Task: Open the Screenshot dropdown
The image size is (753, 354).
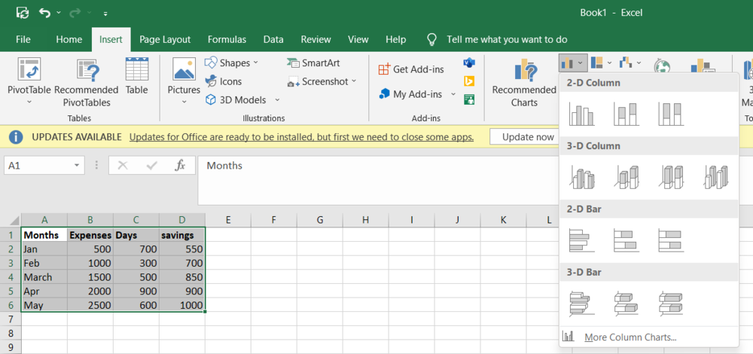Action: tap(322, 81)
